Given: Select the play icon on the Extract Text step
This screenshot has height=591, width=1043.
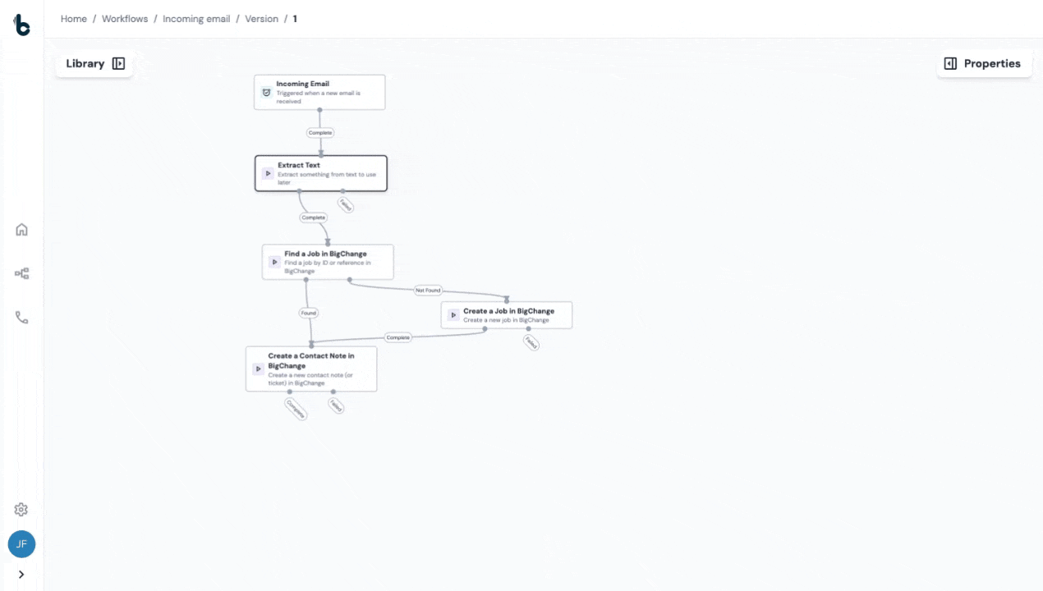Looking at the screenshot, I should 269,173.
